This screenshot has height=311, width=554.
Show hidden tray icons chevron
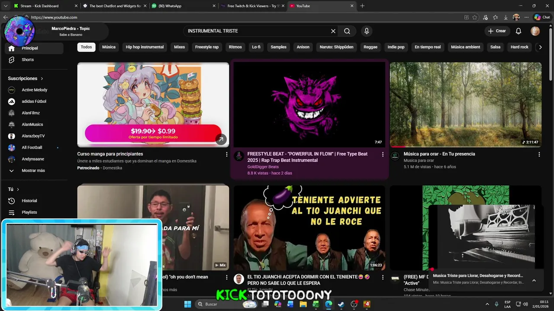[487, 304]
